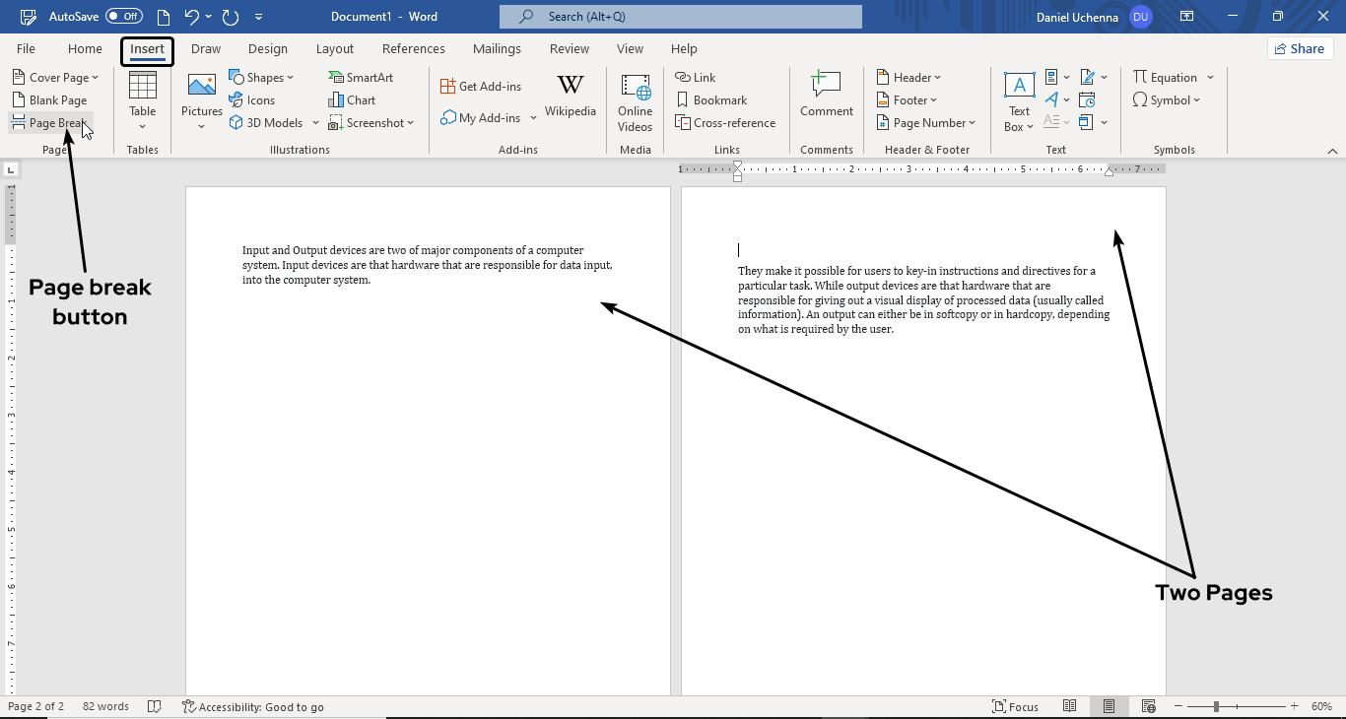This screenshot has height=719, width=1346.
Task: Click the Bookmark icon
Action: click(682, 99)
